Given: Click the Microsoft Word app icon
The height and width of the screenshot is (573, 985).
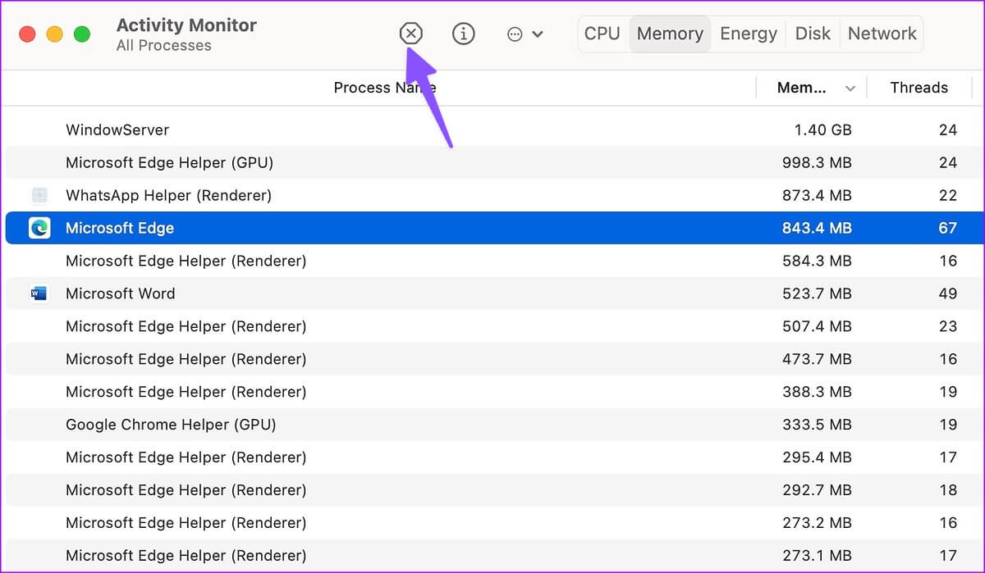Looking at the screenshot, I should [39, 293].
